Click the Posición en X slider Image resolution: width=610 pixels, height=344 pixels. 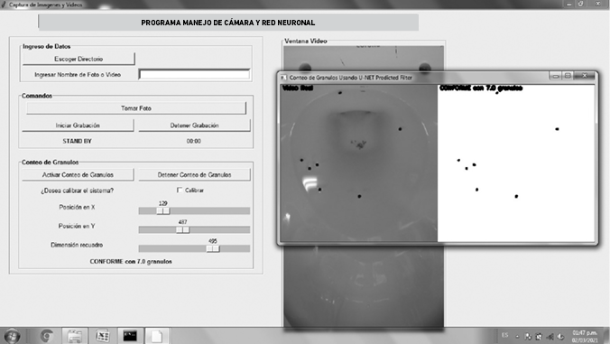pyautogui.click(x=194, y=211)
